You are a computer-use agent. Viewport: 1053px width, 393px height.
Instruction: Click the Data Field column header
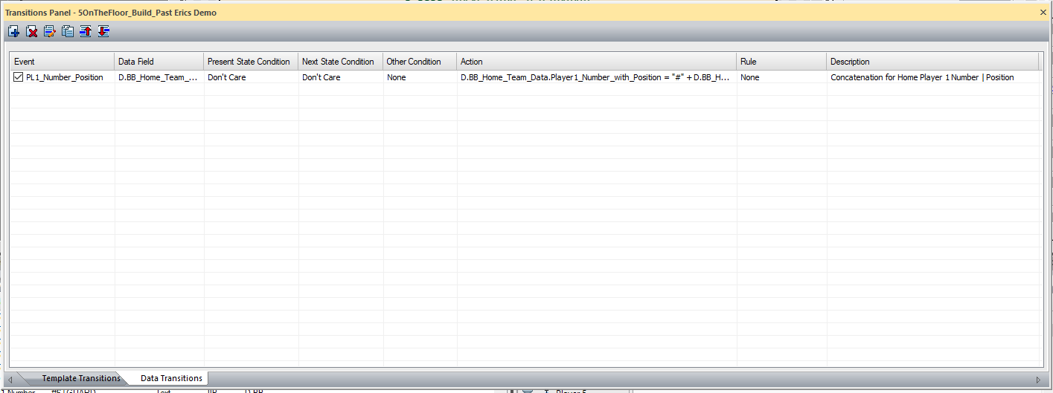click(x=159, y=62)
